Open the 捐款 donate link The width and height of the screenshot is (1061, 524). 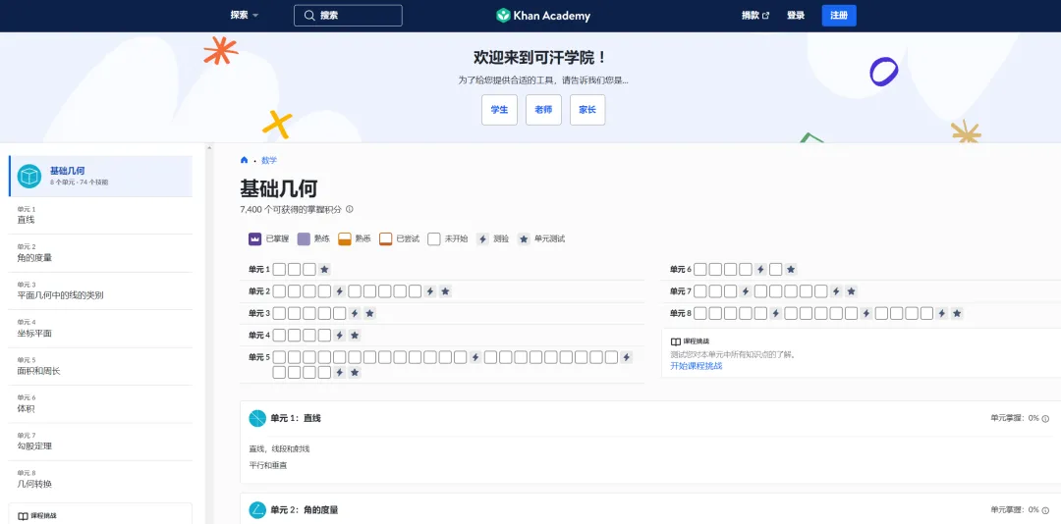[755, 16]
